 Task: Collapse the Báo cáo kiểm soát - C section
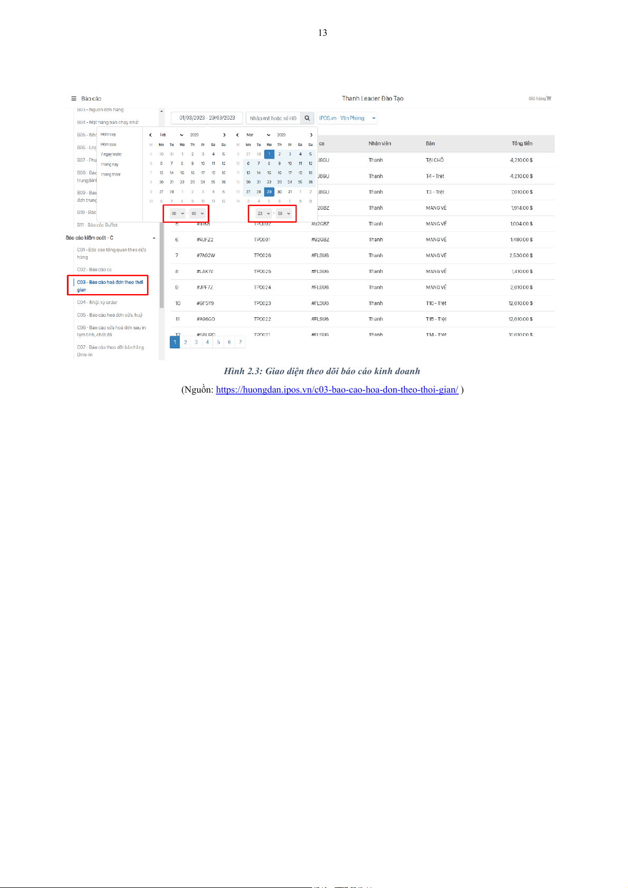pos(154,238)
